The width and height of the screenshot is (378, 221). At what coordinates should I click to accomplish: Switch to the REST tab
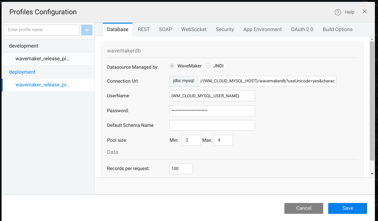[x=144, y=30]
